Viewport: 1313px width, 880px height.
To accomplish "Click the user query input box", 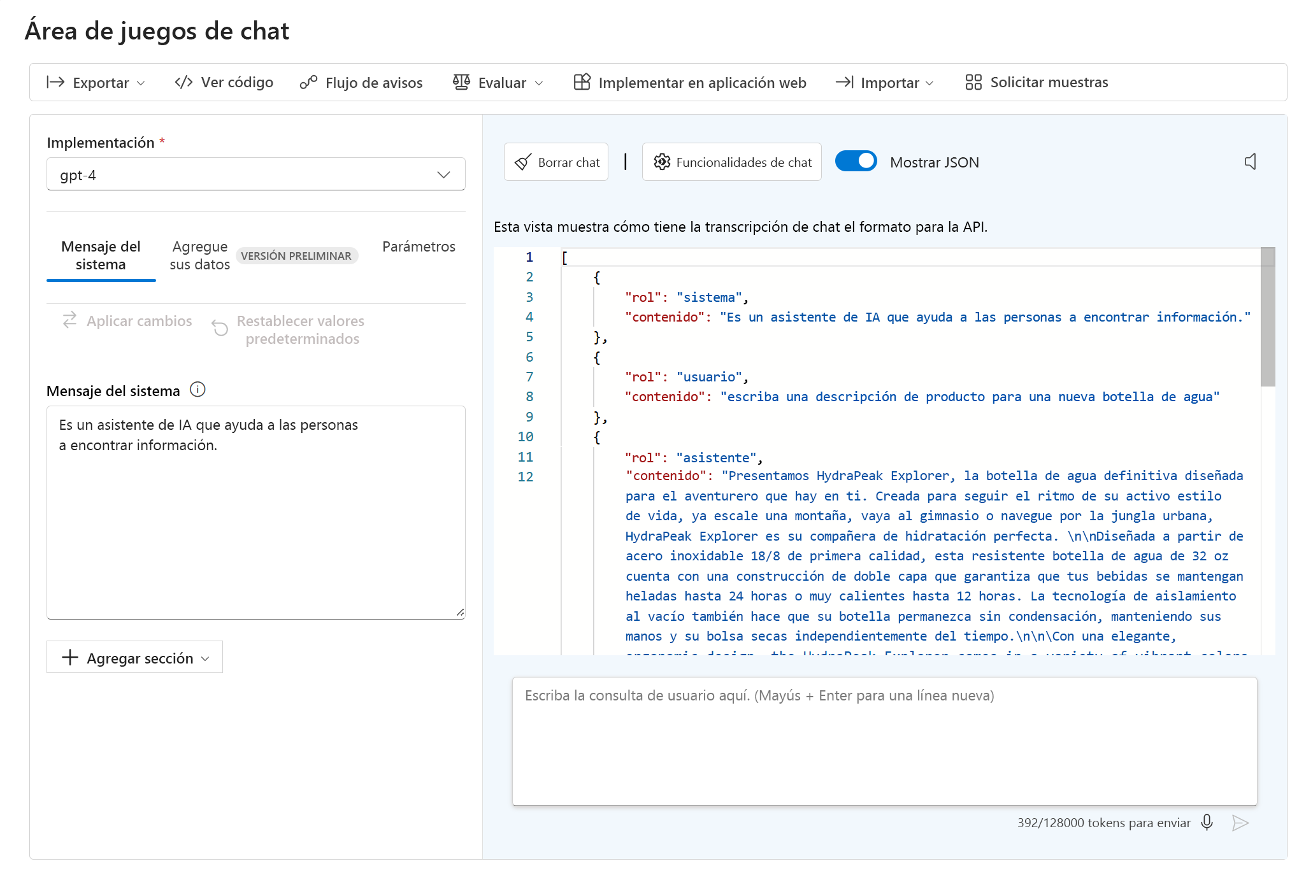I will [884, 741].
